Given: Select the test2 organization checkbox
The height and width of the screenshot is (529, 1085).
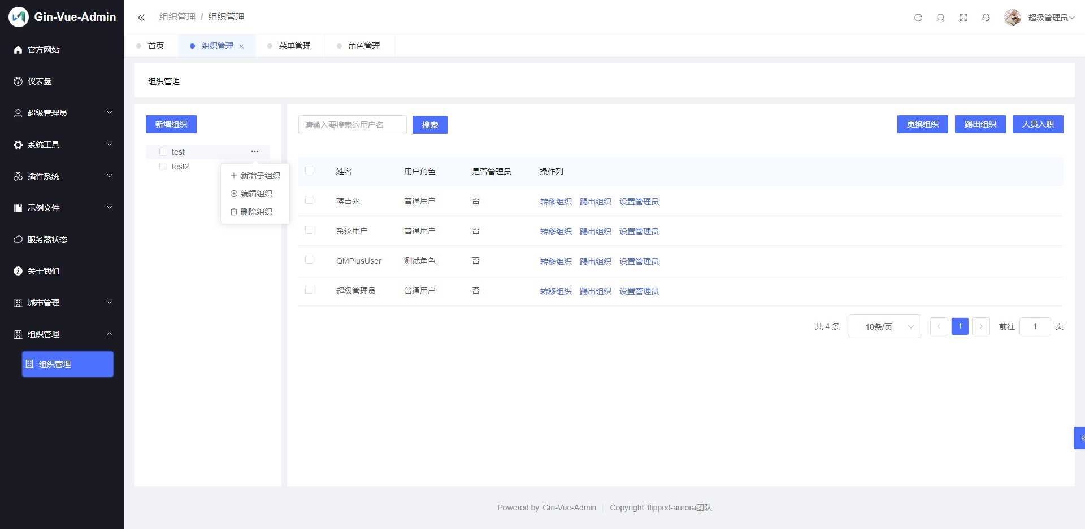Looking at the screenshot, I should pyautogui.click(x=163, y=167).
